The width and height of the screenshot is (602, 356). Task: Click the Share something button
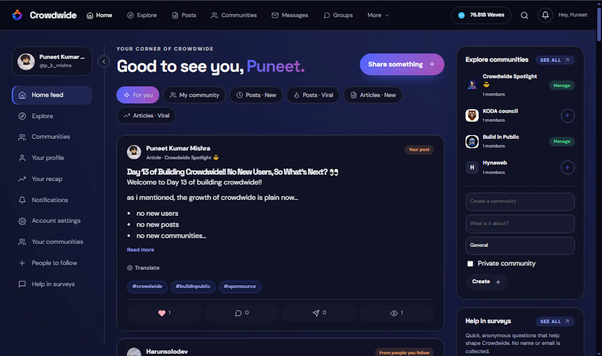click(x=402, y=64)
